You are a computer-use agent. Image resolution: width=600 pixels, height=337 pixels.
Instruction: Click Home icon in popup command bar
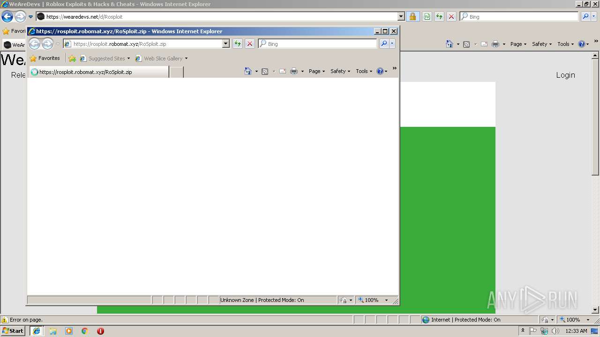[248, 71]
